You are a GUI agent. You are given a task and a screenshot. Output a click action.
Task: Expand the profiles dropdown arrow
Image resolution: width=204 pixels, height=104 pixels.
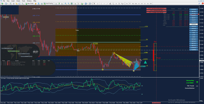(x=8, y=4)
